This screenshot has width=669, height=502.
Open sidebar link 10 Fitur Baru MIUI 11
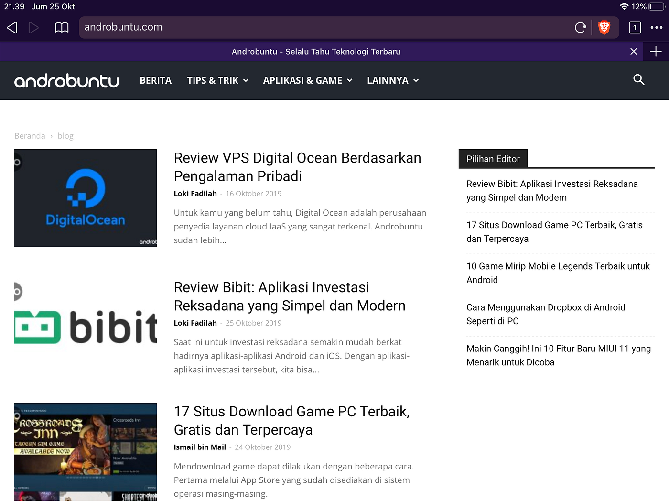coord(559,355)
